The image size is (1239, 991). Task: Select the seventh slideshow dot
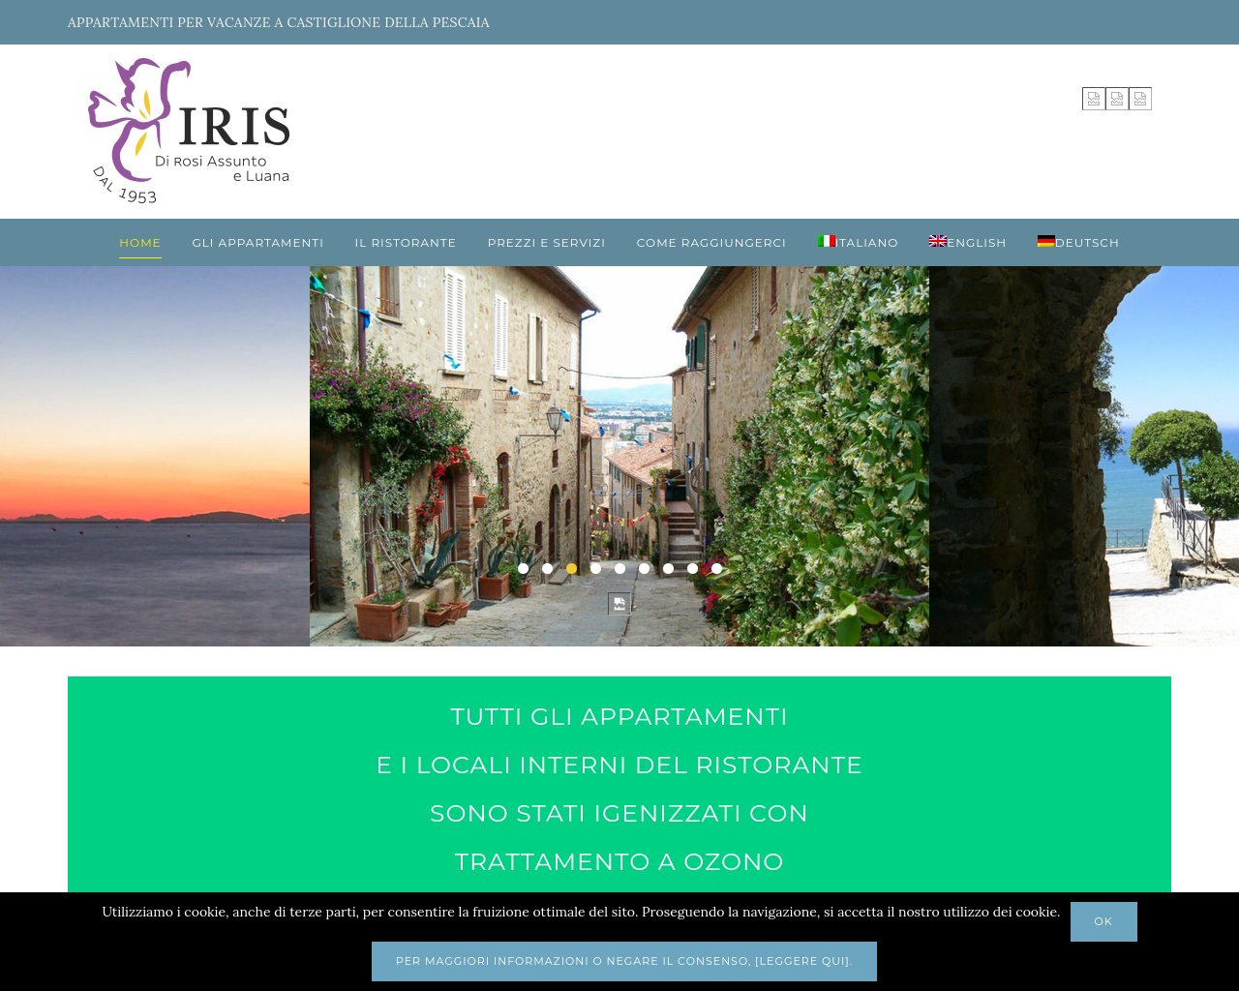coord(668,568)
